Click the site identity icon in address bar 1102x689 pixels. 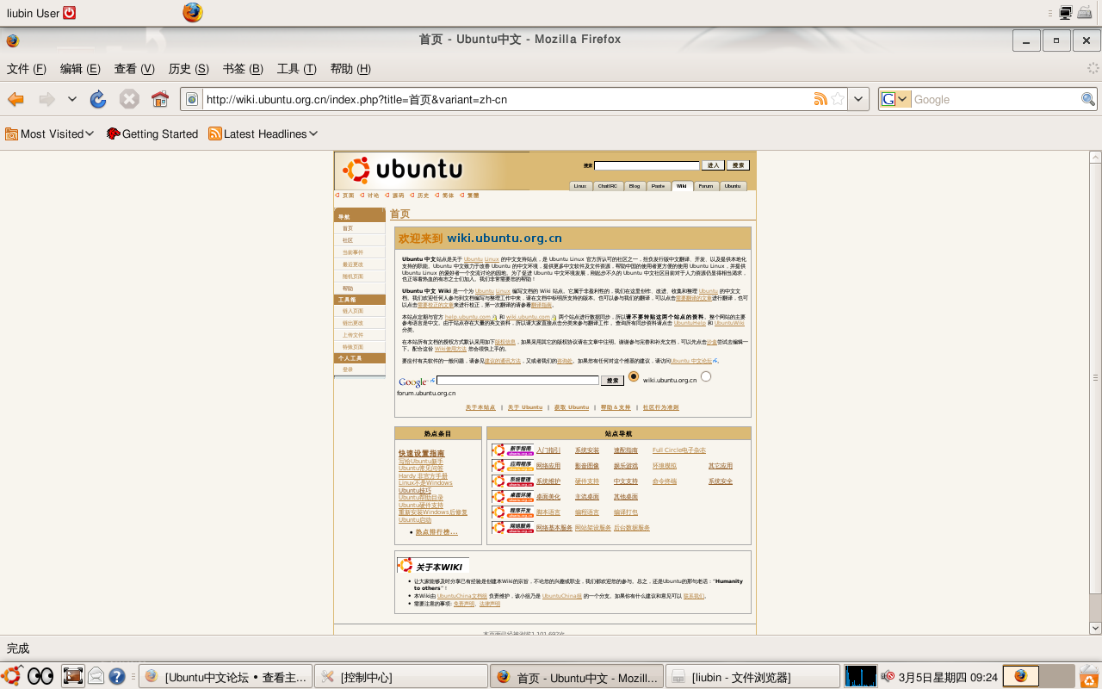[191, 99]
